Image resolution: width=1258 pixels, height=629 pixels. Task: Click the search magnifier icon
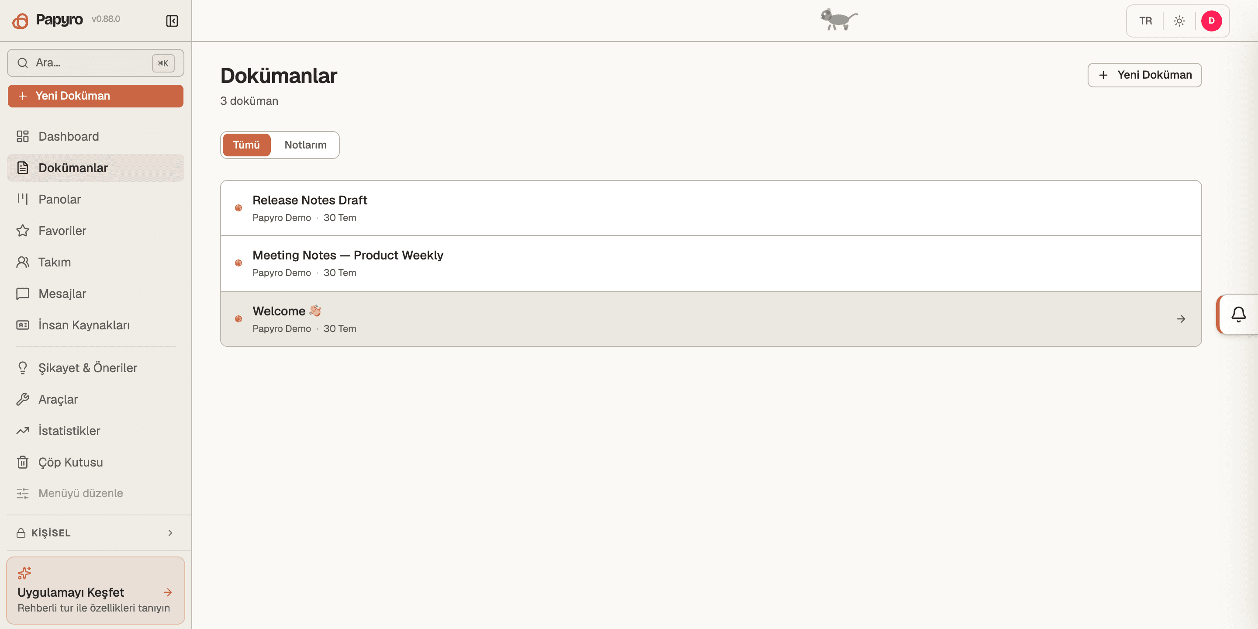tap(22, 63)
